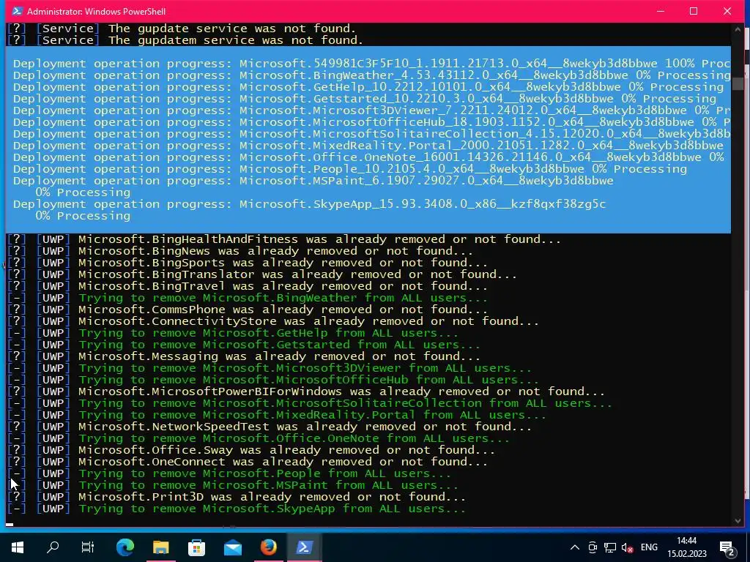
Task: Open File Explorer from the taskbar
Action: point(160,547)
